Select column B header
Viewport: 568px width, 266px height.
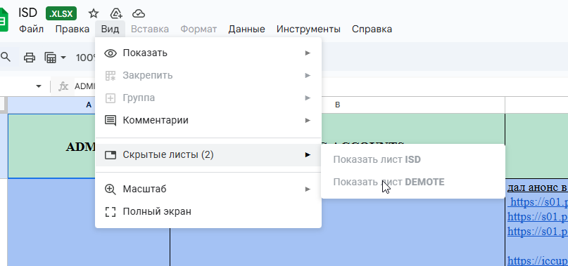(x=337, y=105)
